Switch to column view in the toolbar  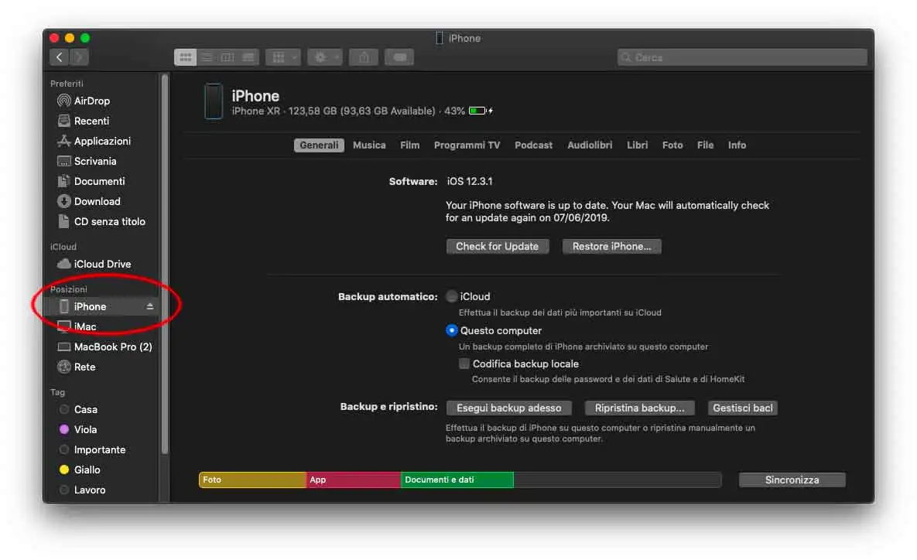click(x=227, y=56)
